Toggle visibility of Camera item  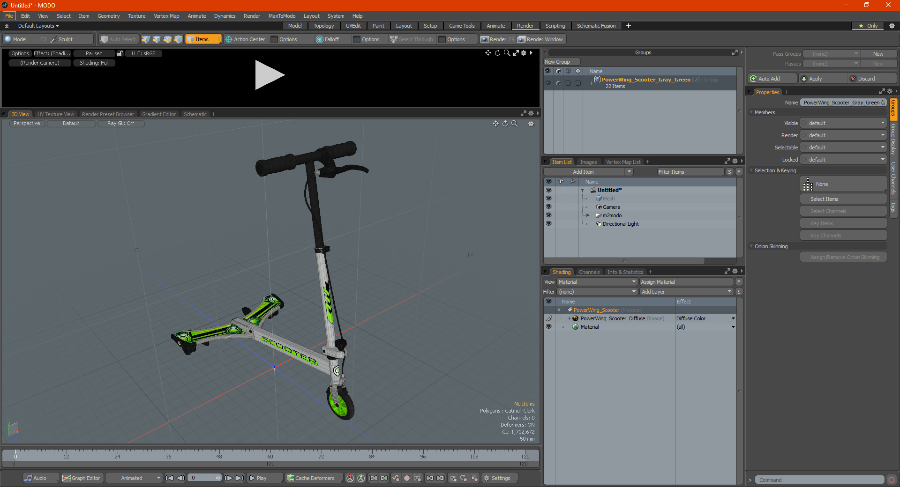click(548, 207)
